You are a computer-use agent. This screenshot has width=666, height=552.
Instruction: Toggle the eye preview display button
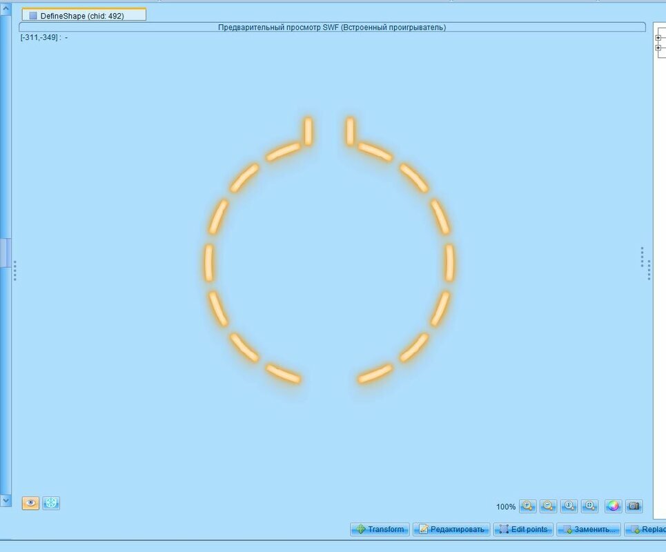coord(30,503)
